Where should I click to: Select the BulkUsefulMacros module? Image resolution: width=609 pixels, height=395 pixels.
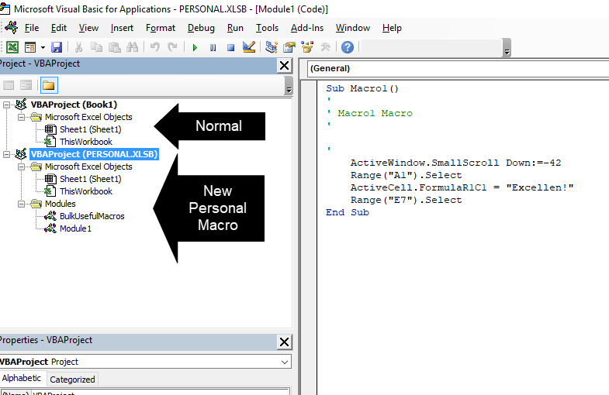point(92,216)
